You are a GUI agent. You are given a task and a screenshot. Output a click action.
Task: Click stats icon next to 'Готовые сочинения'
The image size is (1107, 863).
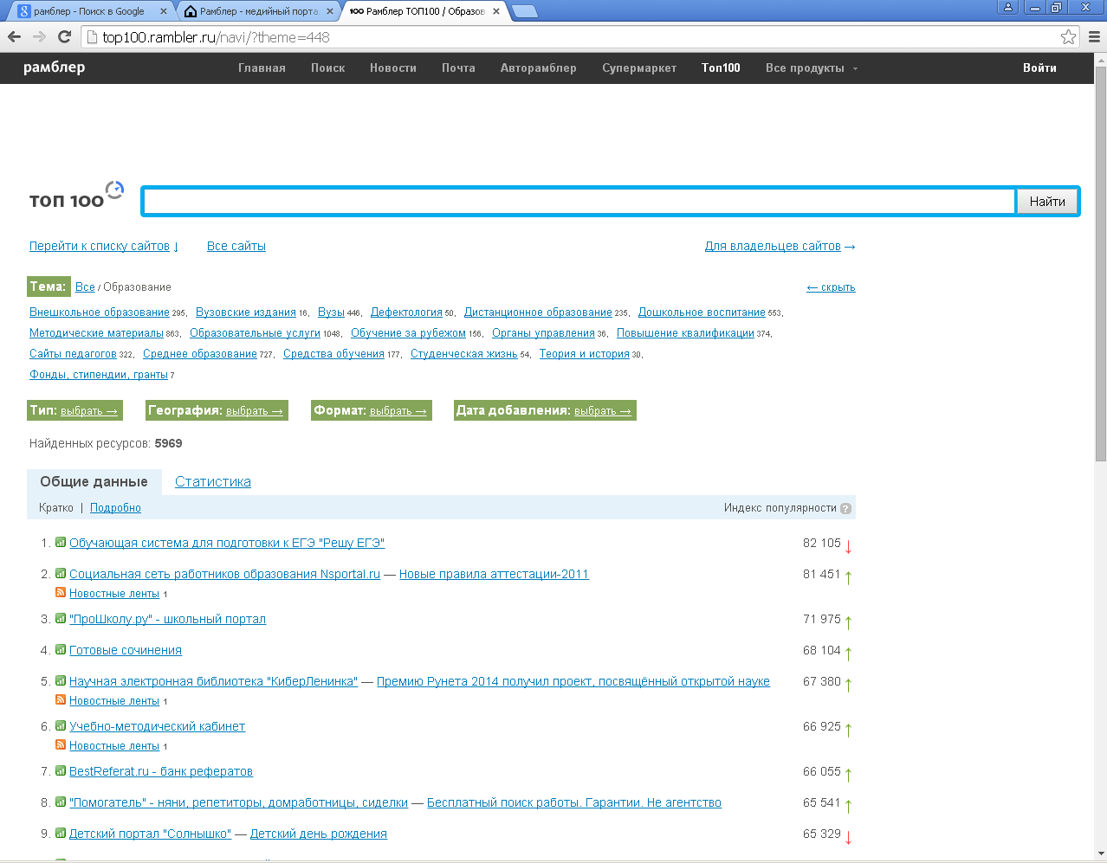[x=61, y=649]
